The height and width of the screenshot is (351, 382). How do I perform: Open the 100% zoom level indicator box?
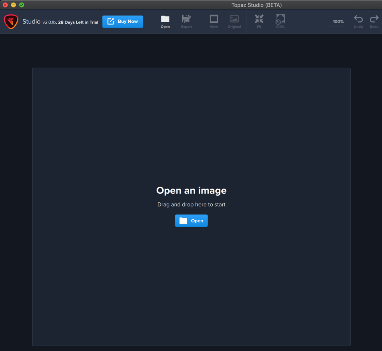click(x=336, y=21)
